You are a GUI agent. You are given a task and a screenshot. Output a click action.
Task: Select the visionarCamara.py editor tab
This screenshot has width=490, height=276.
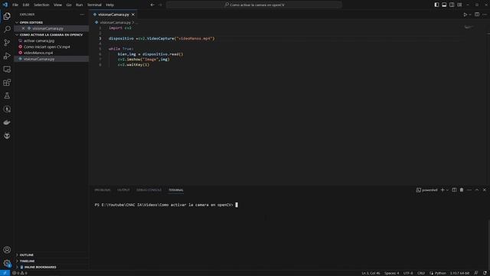[x=113, y=15]
